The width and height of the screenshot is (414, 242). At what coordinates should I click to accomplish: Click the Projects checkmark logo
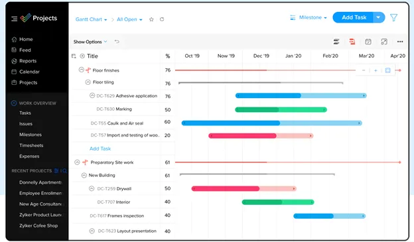point(26,18)
